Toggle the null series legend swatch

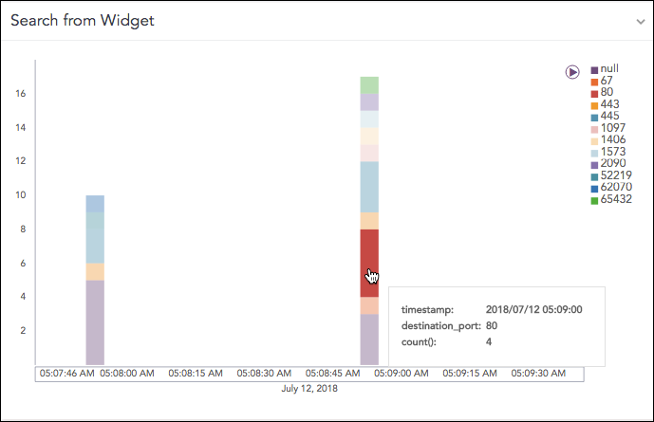(595, 70)
